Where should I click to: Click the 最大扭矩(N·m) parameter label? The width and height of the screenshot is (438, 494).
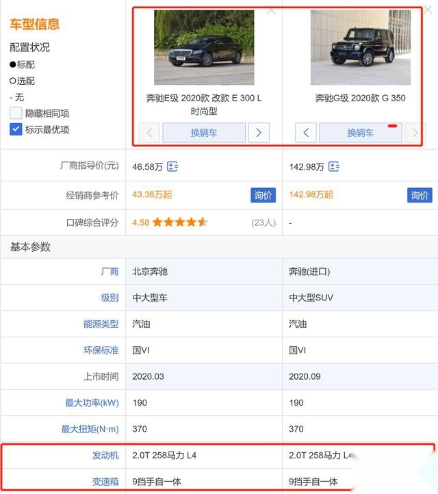point(90,429)
